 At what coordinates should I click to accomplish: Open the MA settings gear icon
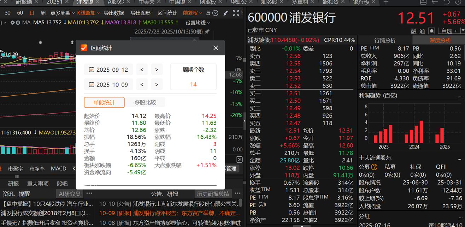click(x=13, y=22)
